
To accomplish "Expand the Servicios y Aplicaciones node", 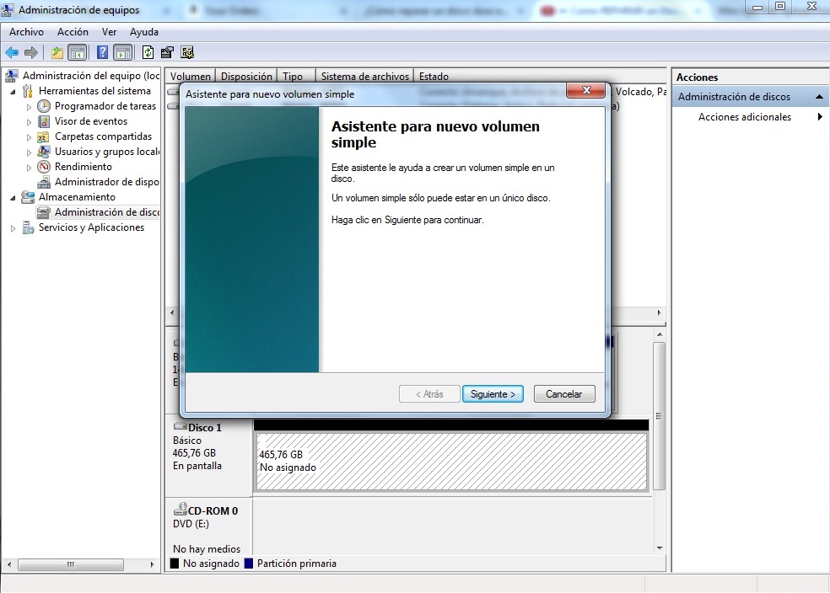I will coord(13,228).
